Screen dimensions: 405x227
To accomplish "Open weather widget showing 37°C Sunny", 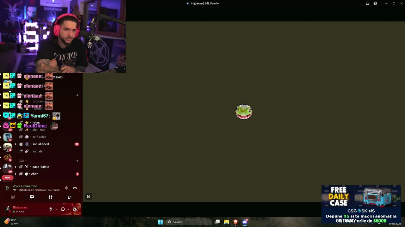I will point(11,222).
